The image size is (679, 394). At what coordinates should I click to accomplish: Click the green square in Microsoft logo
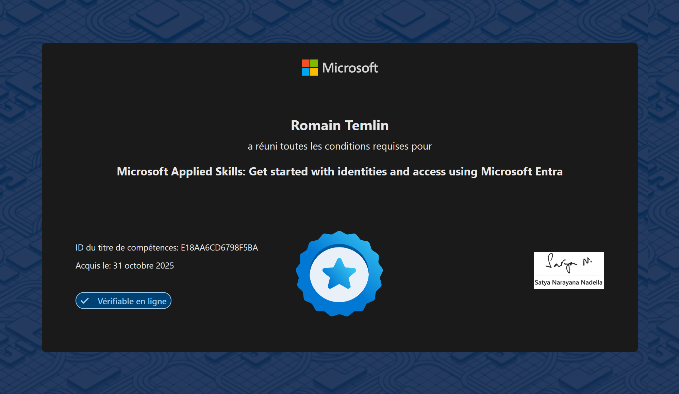click(314, 64)
